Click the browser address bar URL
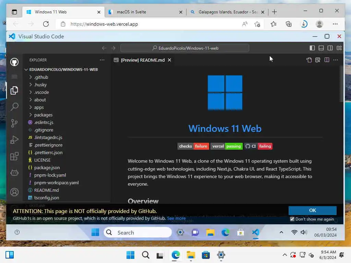This screenshot has width=351, height=263. (104, 24)
